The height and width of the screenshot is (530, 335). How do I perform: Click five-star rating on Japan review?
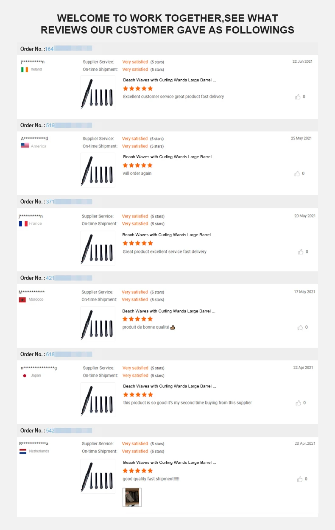tap(138, 395)
